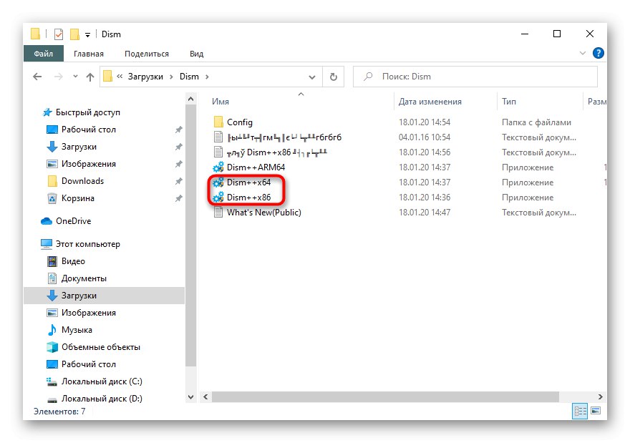Open the recent locations dropdown arrow

click(x=75, y=77)
